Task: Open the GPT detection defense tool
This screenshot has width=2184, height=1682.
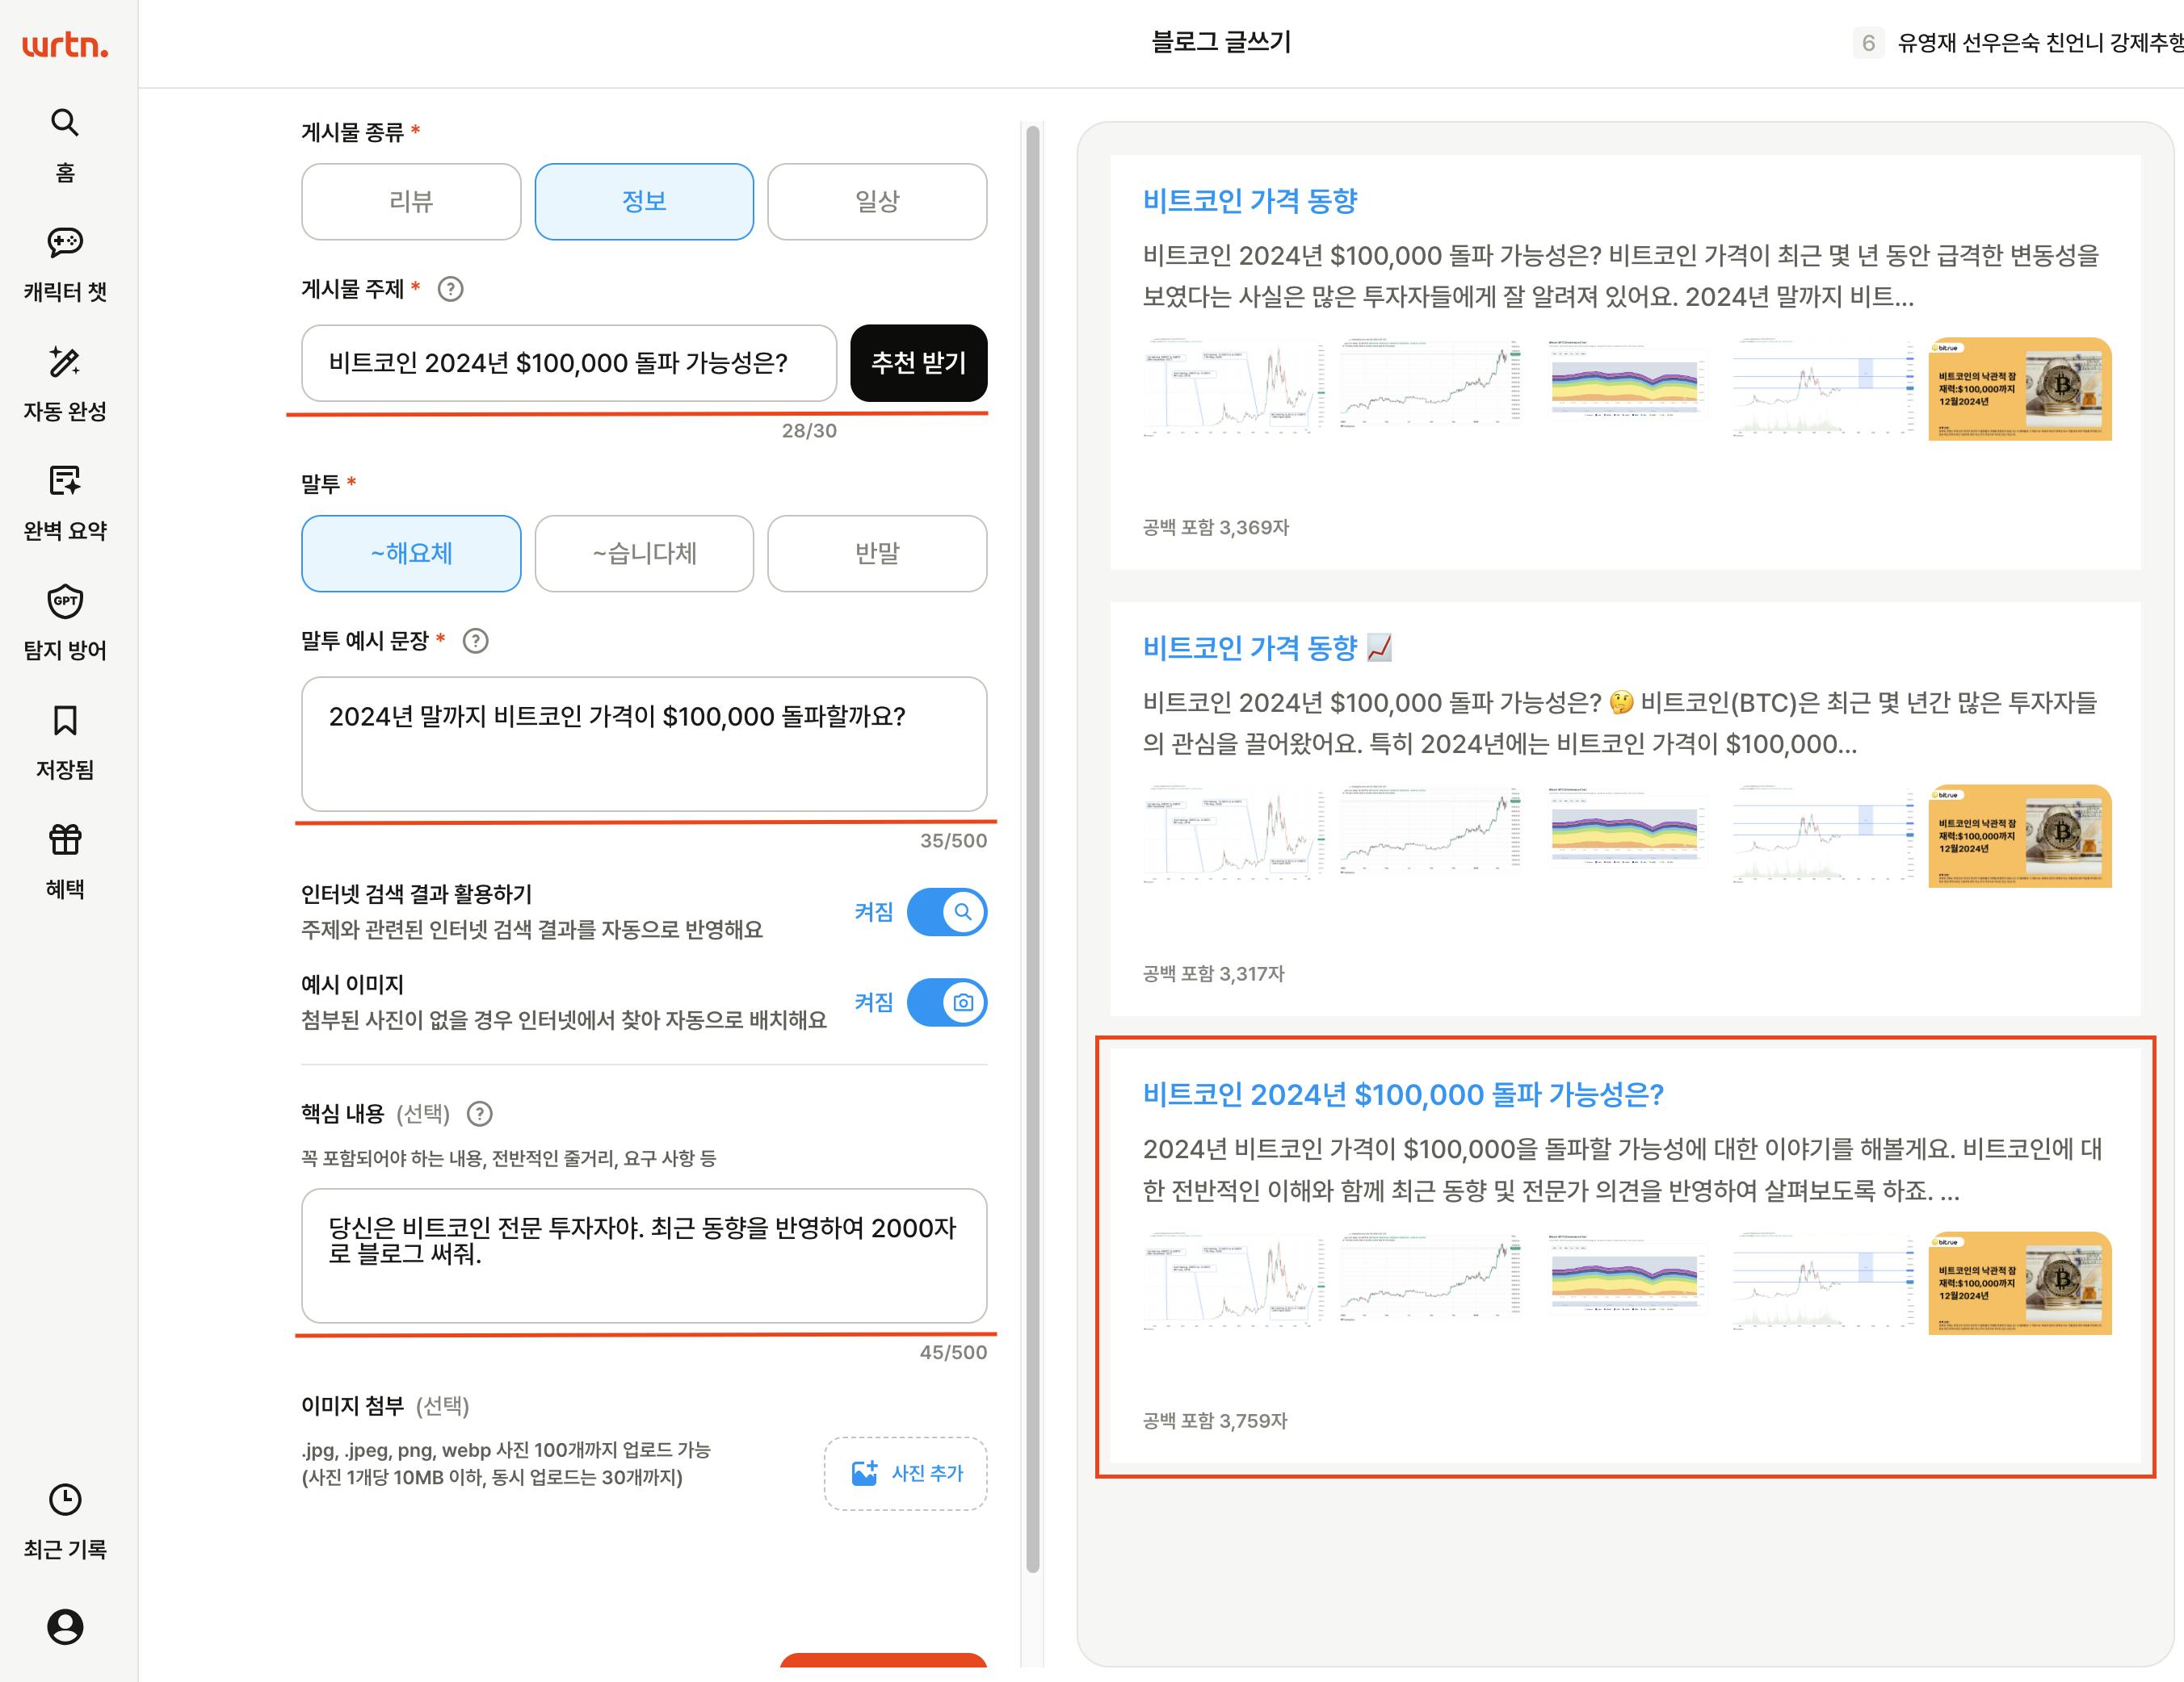Action: click(65, 601)
